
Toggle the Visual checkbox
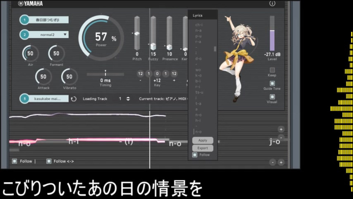click(x=272, y=97)
